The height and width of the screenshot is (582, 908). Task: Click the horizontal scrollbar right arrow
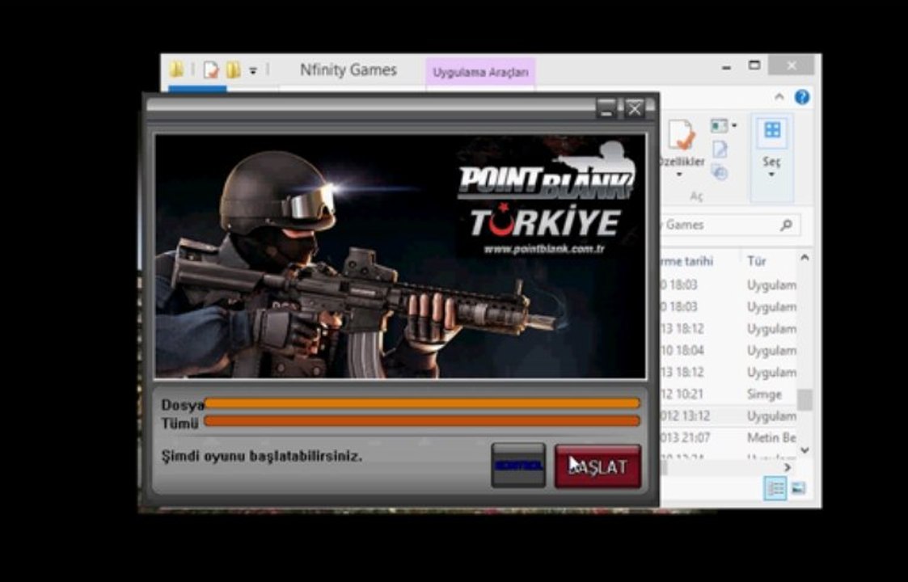788,467
